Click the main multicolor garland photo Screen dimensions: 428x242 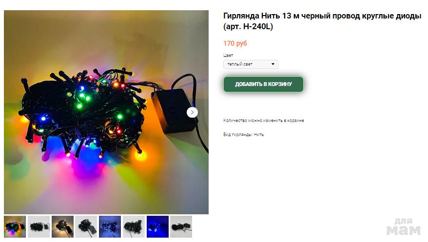(106, 112)
